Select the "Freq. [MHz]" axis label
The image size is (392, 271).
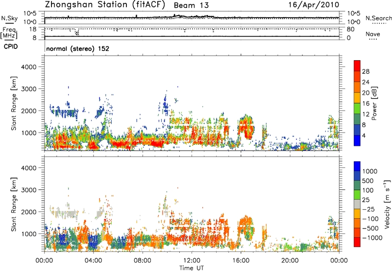click(9, 33)
